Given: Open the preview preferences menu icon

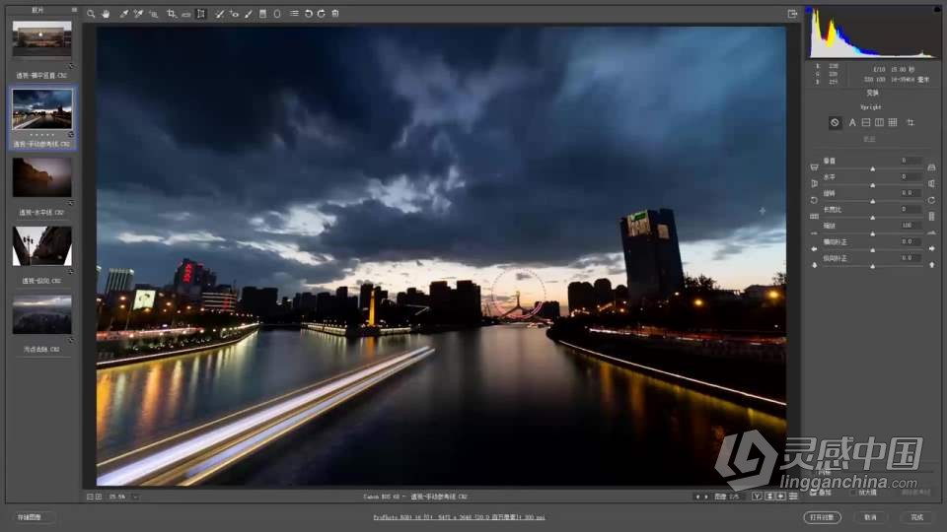Looking at the screenshot, I should 793,497.
